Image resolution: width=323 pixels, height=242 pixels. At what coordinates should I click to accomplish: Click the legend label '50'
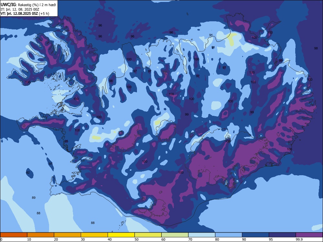(x=137, y=239)
